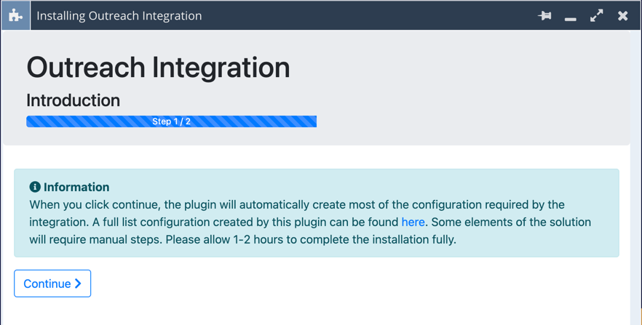
Task: Click the chevron arrow inside the Continue button
Action: click(x=78, y=284)
